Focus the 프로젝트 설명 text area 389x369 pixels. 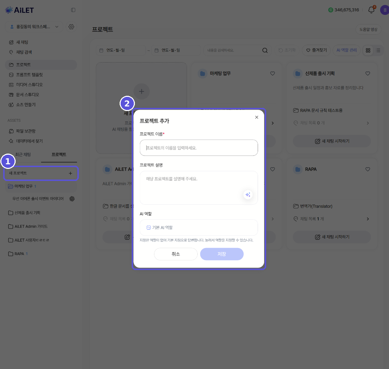coord(199,188)
